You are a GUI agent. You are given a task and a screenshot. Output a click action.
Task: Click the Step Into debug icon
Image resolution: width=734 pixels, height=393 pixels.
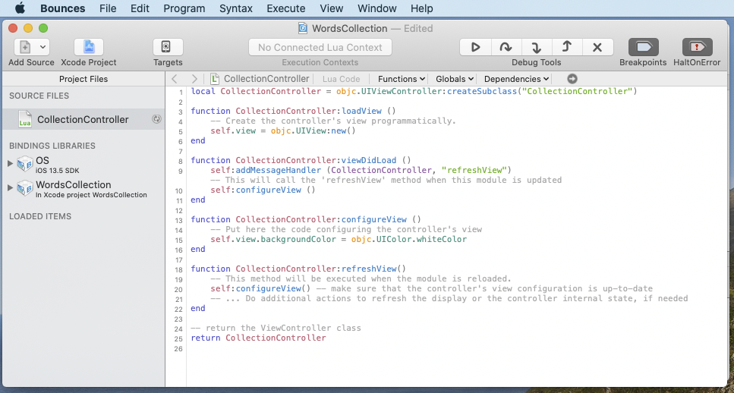coord(537,47)
